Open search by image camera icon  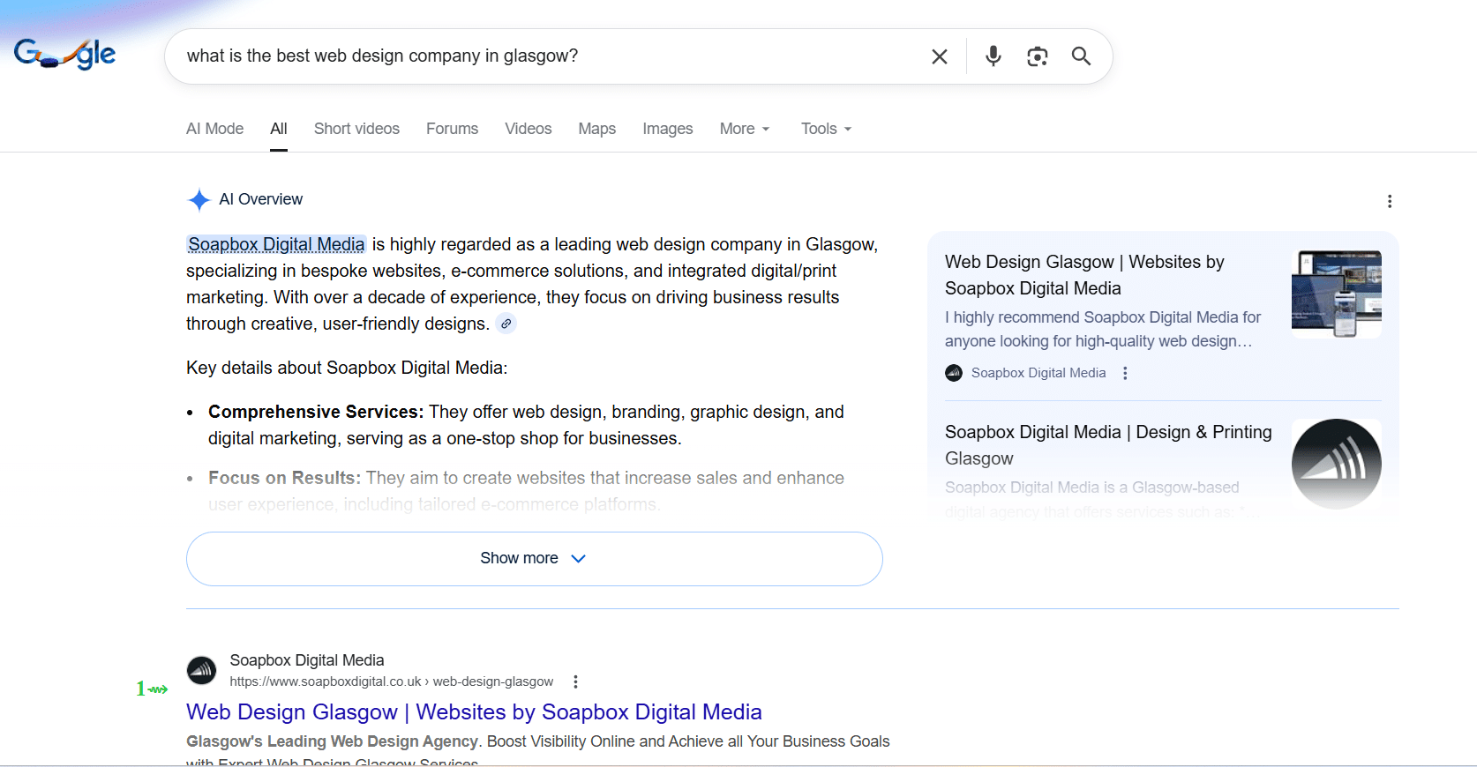[1038, 56]
